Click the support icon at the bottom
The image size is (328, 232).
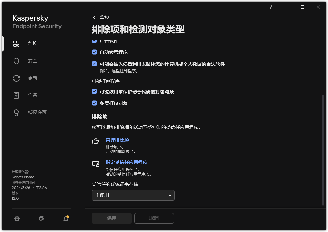[41, 219]
